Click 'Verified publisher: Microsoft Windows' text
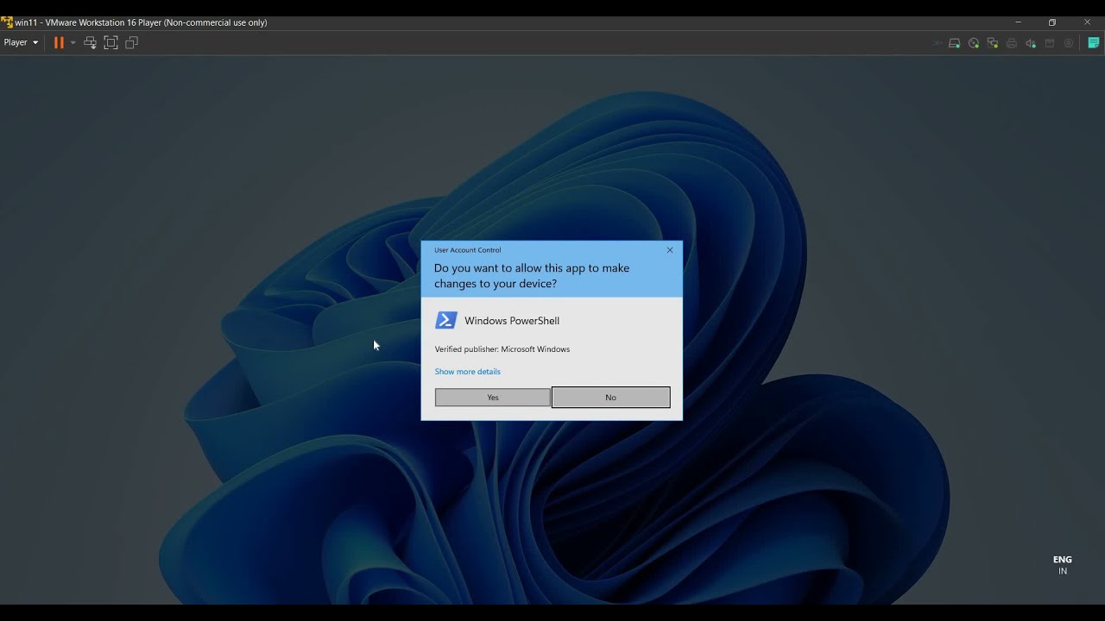Screen dimensions: 1105x621 [x=502, y=349]
